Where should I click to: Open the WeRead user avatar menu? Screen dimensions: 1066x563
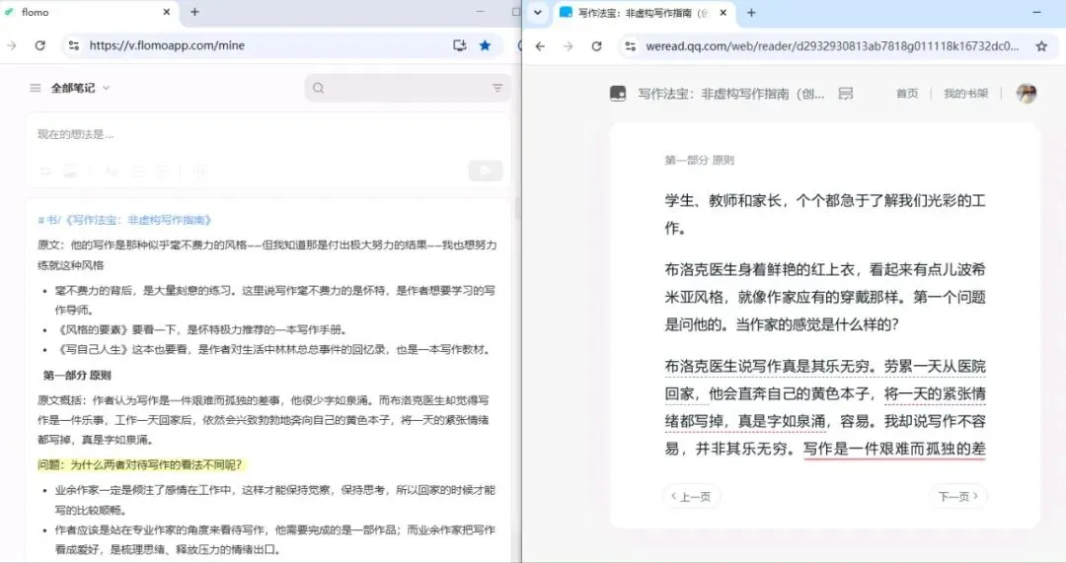point(1026,93)
